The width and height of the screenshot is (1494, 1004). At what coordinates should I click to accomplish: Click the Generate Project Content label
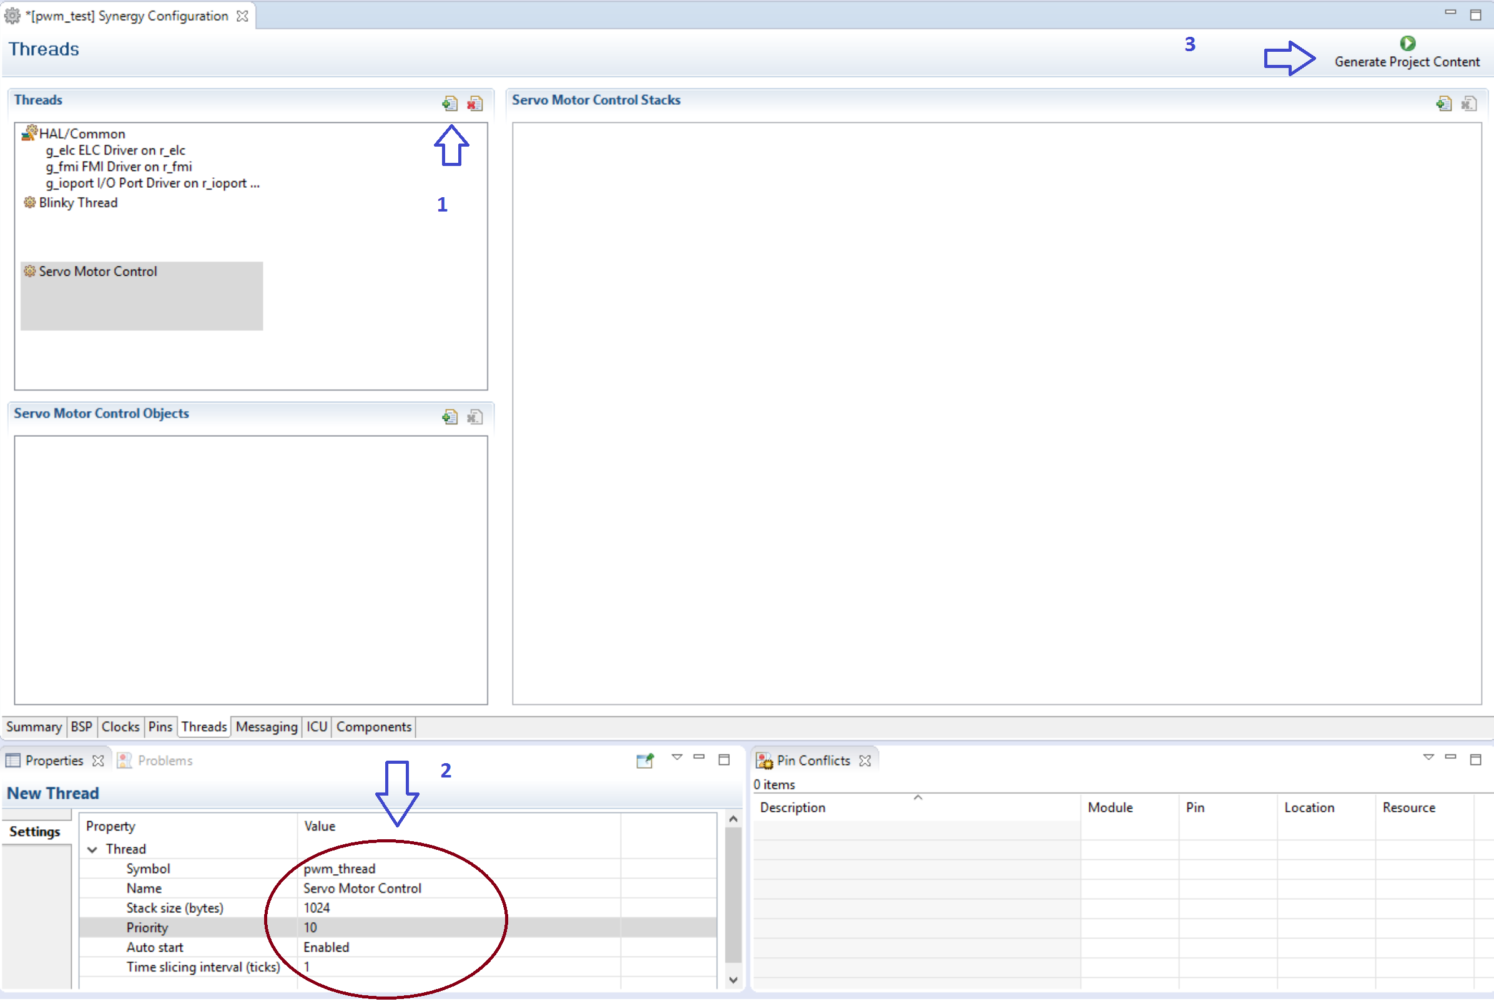tap(1407, 62)
